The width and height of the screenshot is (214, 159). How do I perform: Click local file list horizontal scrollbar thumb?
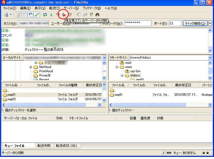(46, 105)
